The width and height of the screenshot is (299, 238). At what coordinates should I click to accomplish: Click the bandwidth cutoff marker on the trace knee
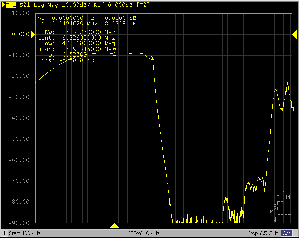click(x=153, y=59)
